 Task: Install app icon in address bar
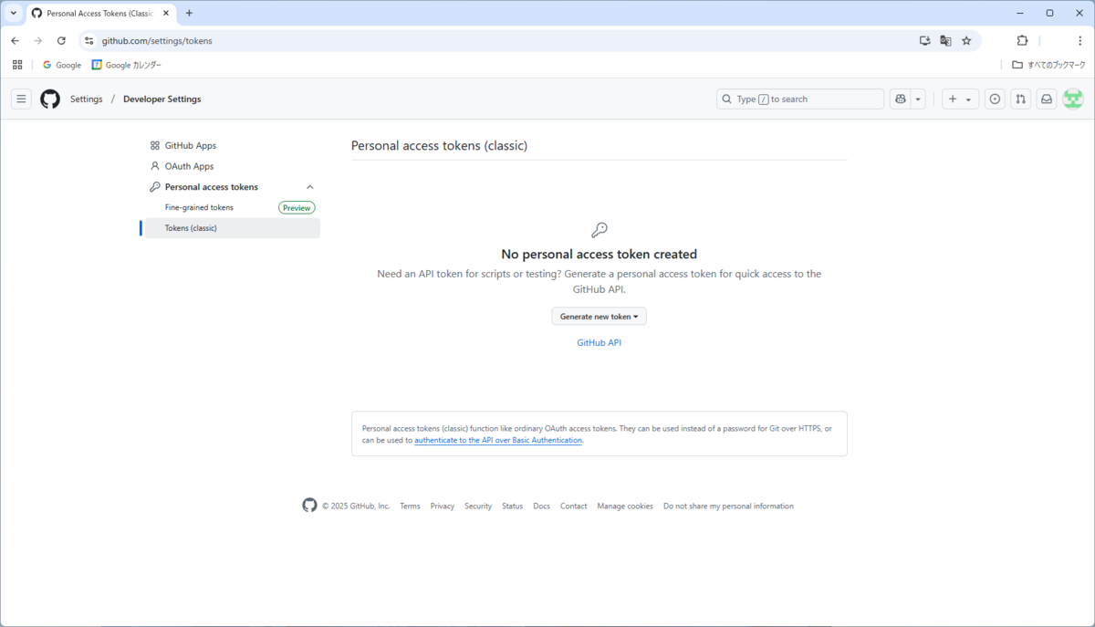[924, 40]
